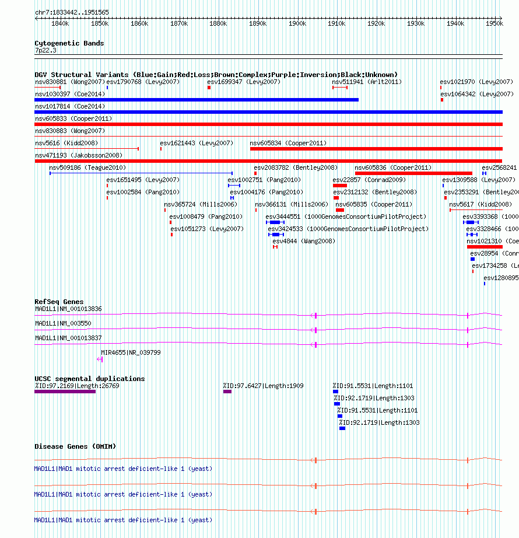Select the nsv5617 (Kidd2008) label

coord(481,204)
